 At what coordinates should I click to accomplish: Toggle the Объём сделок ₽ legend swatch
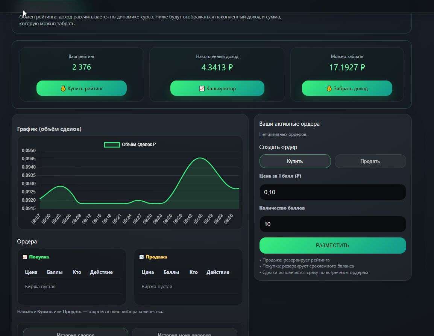pyautogui.click(x=112, y=144)
